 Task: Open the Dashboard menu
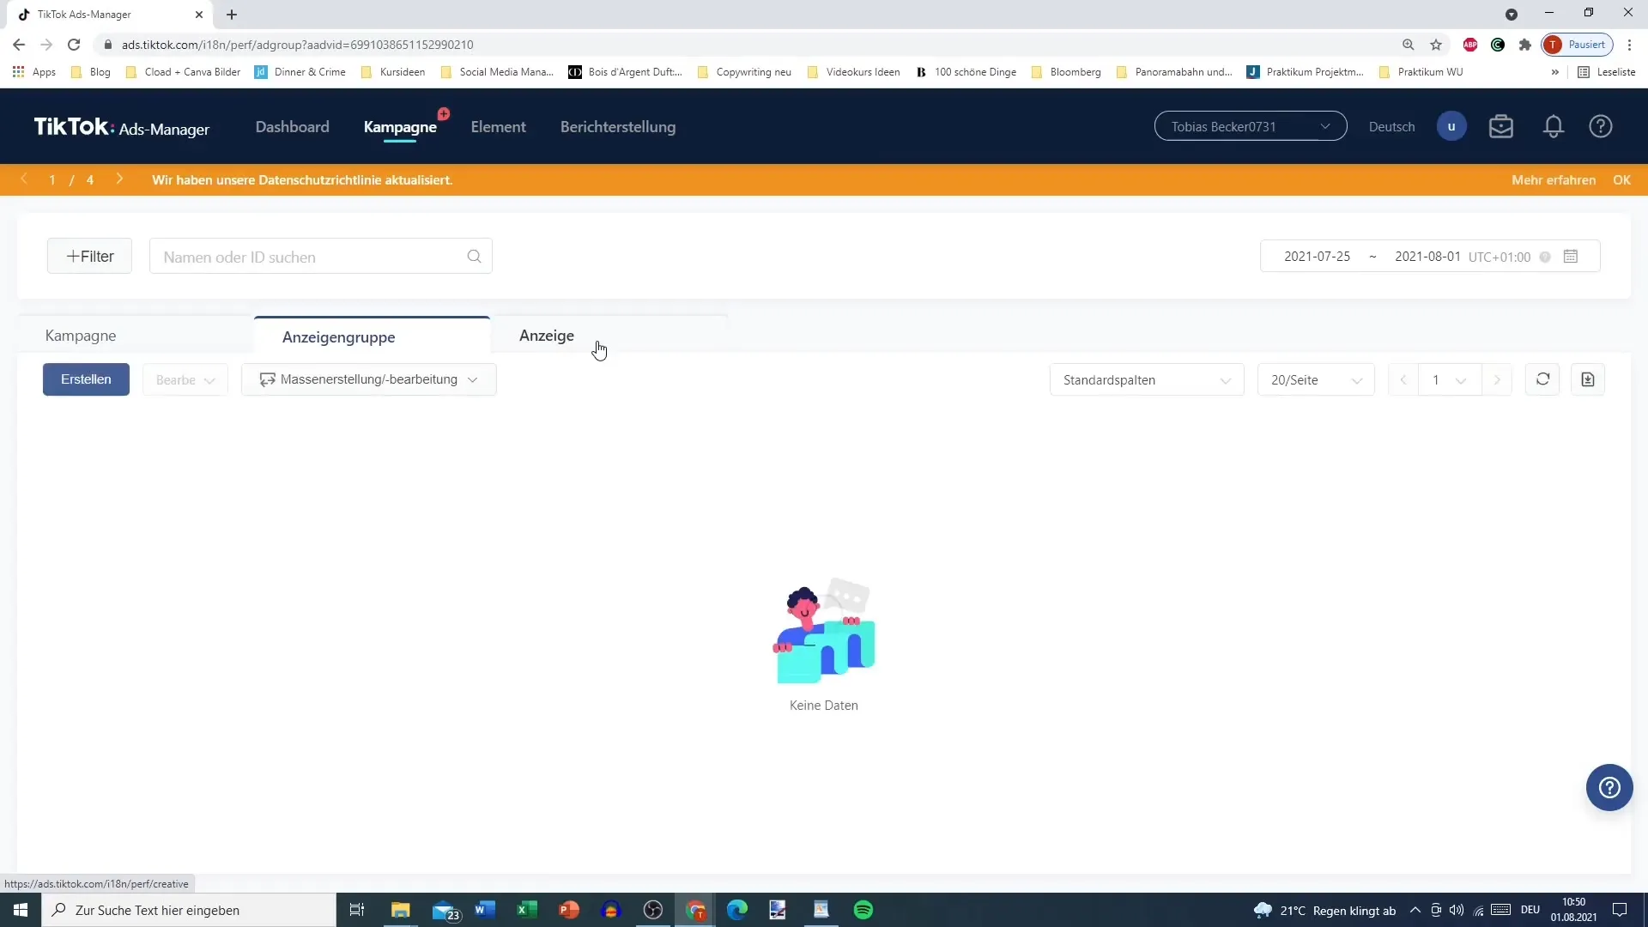click(292, 127)
